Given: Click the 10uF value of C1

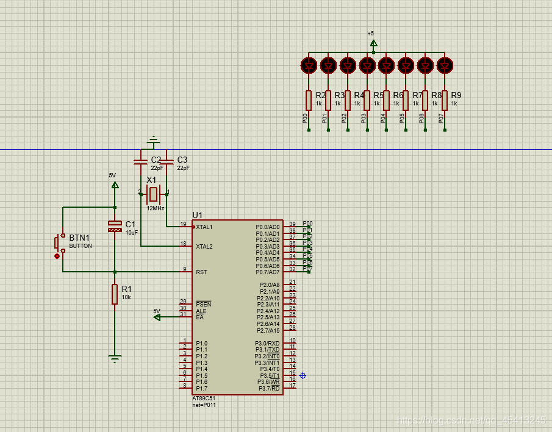Looking at the screenshot, I should pos(132,233).
